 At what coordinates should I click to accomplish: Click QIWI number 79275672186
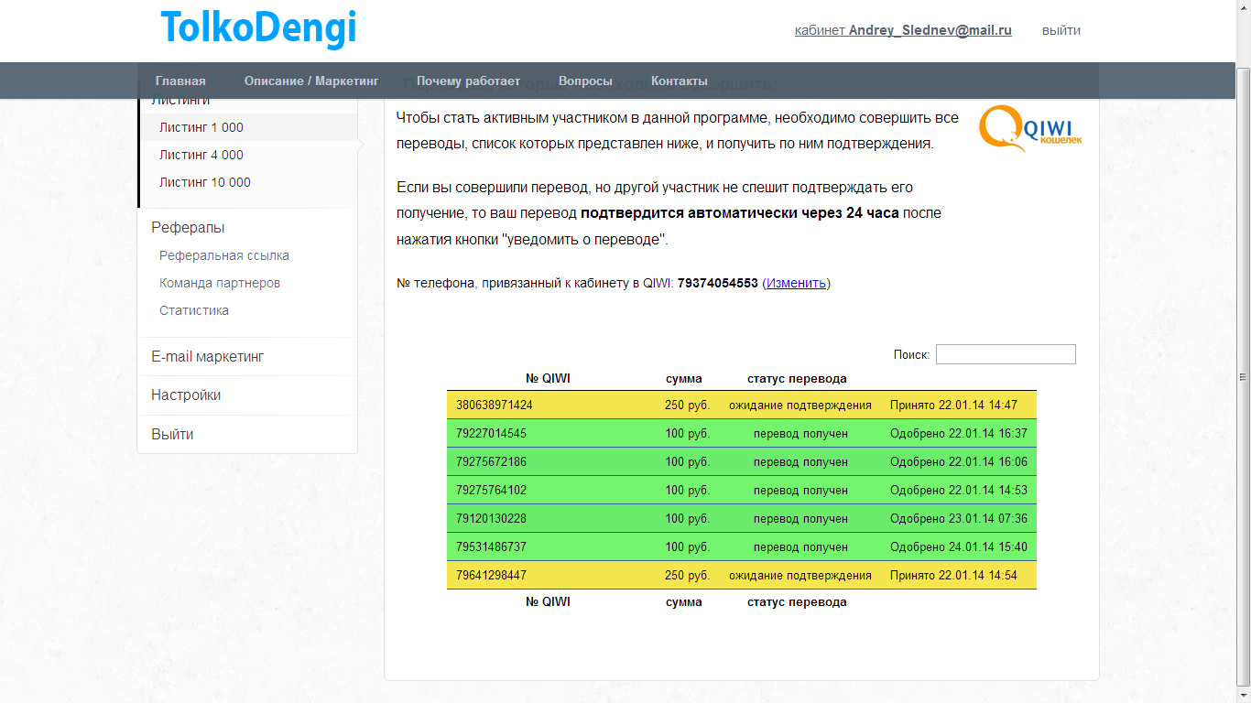(x=491, y=461)
